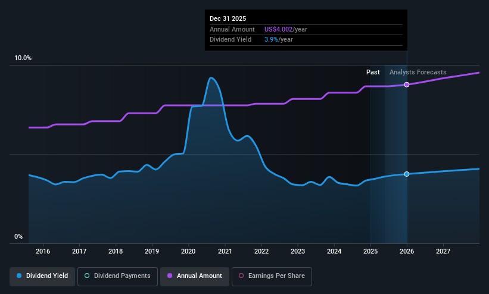
Task: Click the 2021 label on the x-axis
Action: [225, 252]
